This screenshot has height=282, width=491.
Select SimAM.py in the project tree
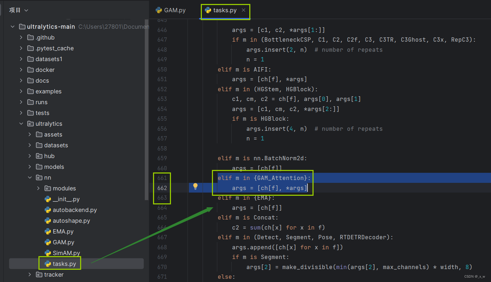[66, 253]
